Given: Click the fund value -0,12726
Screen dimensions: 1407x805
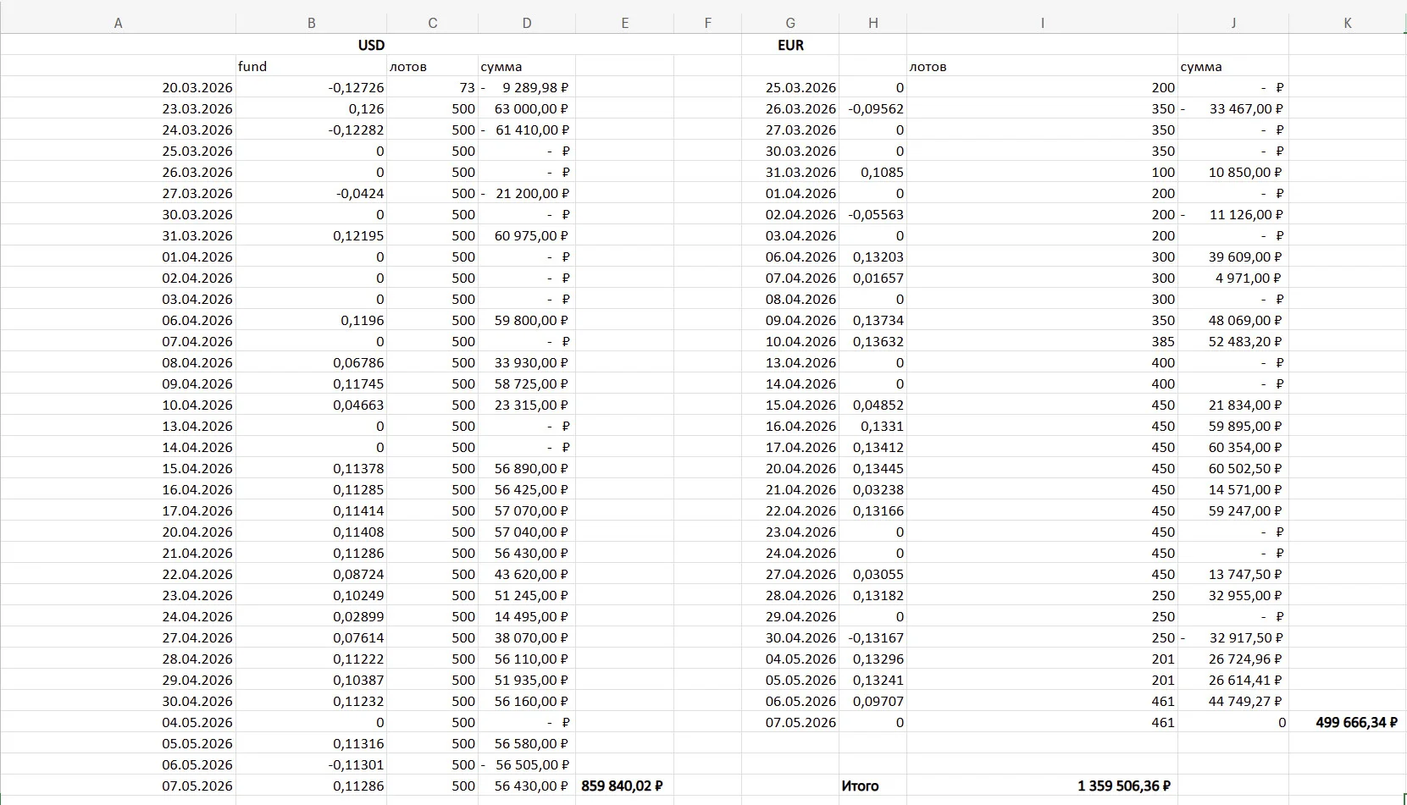Looking at the screenshot, I should (x=311, y=87).
